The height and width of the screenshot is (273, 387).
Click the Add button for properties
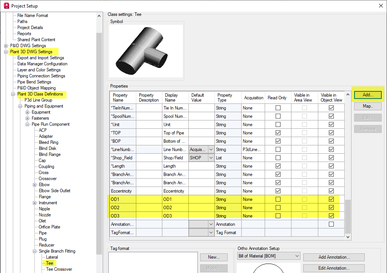[367, 95]
